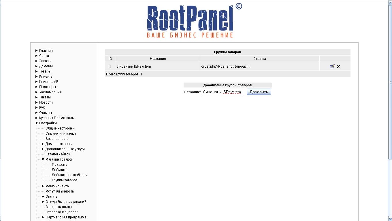The height and width of the screenshot is (221, 392).
Task: Click the page's vertical scrollbar down arrow
Action: pos(390,219)
